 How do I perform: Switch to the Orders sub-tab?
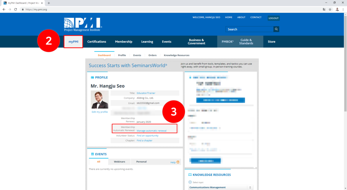pos(152,55)
